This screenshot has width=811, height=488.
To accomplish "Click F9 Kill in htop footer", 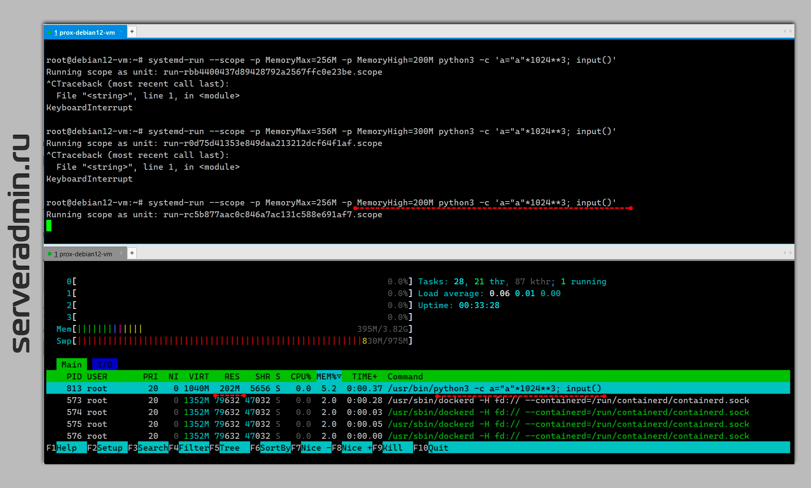I will click(x=392, y=448).
